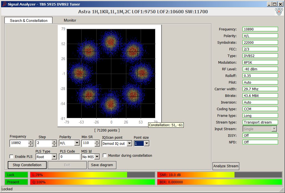This screenshot has height=193, width=285.
Task: Click the Step input field
Action: tap(44, 143)
